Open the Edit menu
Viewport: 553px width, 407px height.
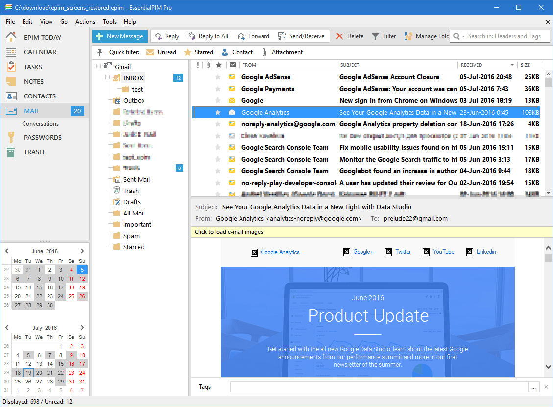[x=27, y=22]
